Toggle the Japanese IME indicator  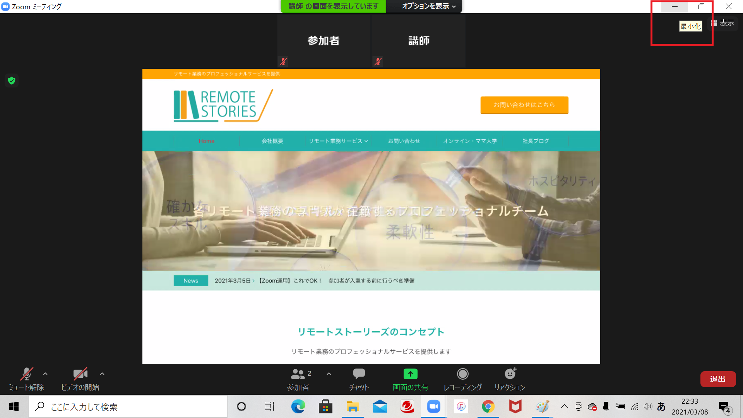click(661, 406)
